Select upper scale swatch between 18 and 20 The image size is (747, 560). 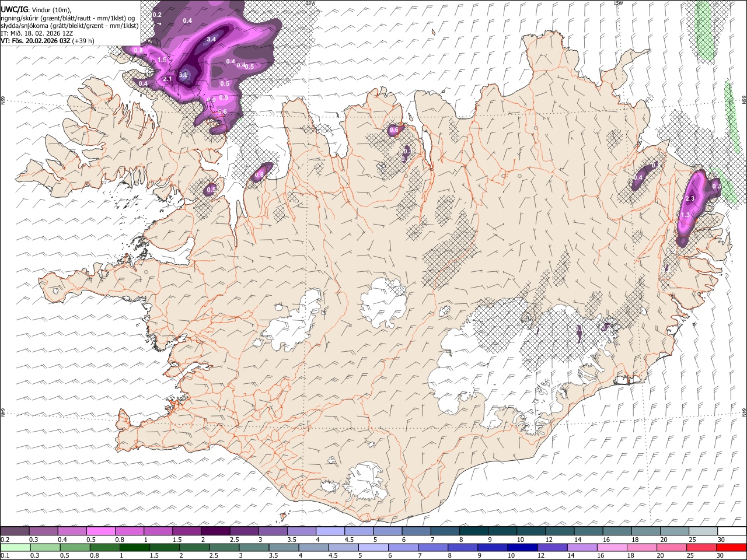(645, 531)
